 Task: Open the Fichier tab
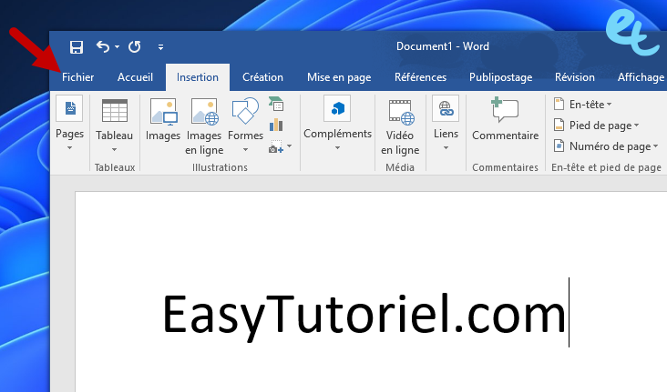pos(77,77)
